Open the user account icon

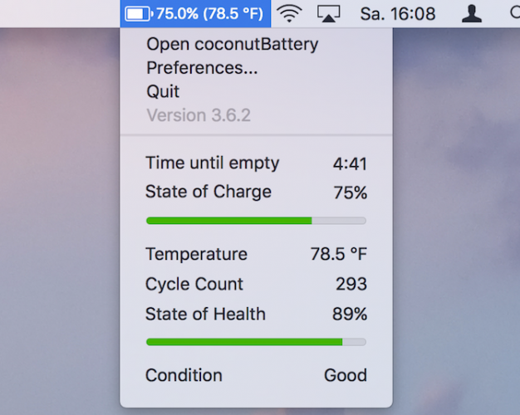pos(472,13)
